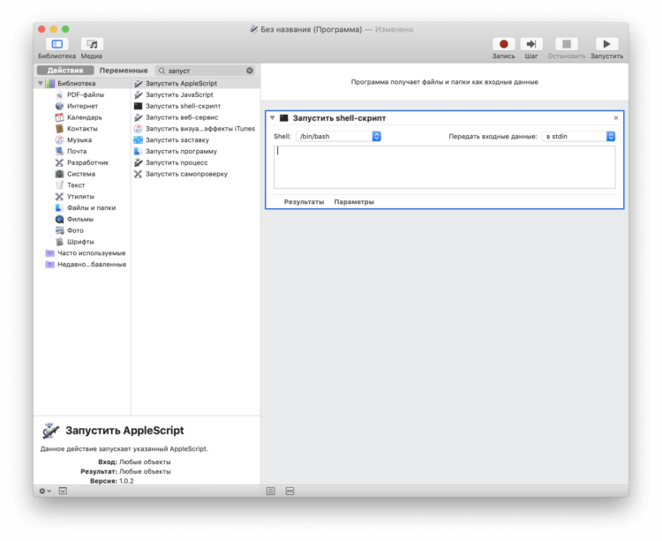Select Контакты category

(82, 129)
